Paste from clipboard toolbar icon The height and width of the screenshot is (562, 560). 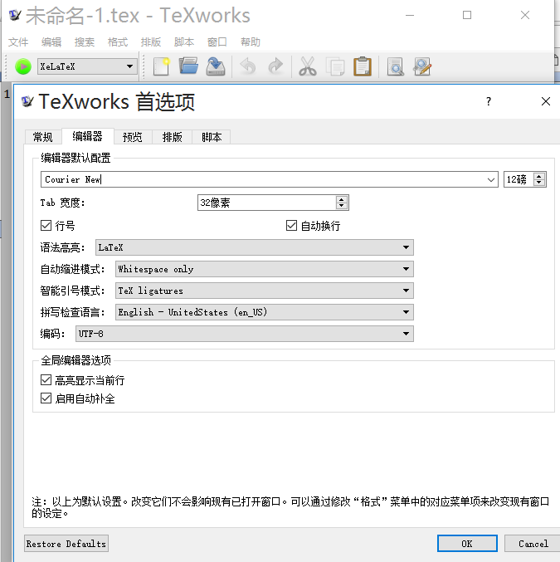[363, 66]
